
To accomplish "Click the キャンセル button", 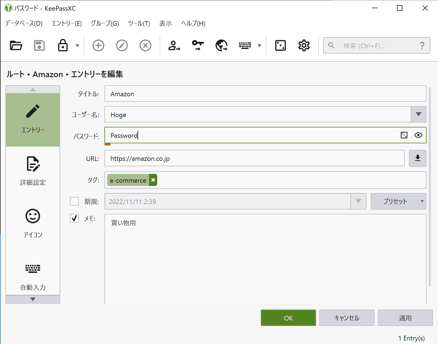I will coord(347,318).
